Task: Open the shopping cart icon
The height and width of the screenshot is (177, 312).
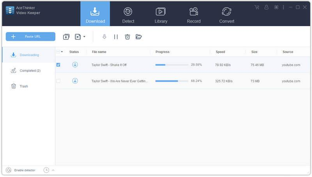Action: point(257,7)
